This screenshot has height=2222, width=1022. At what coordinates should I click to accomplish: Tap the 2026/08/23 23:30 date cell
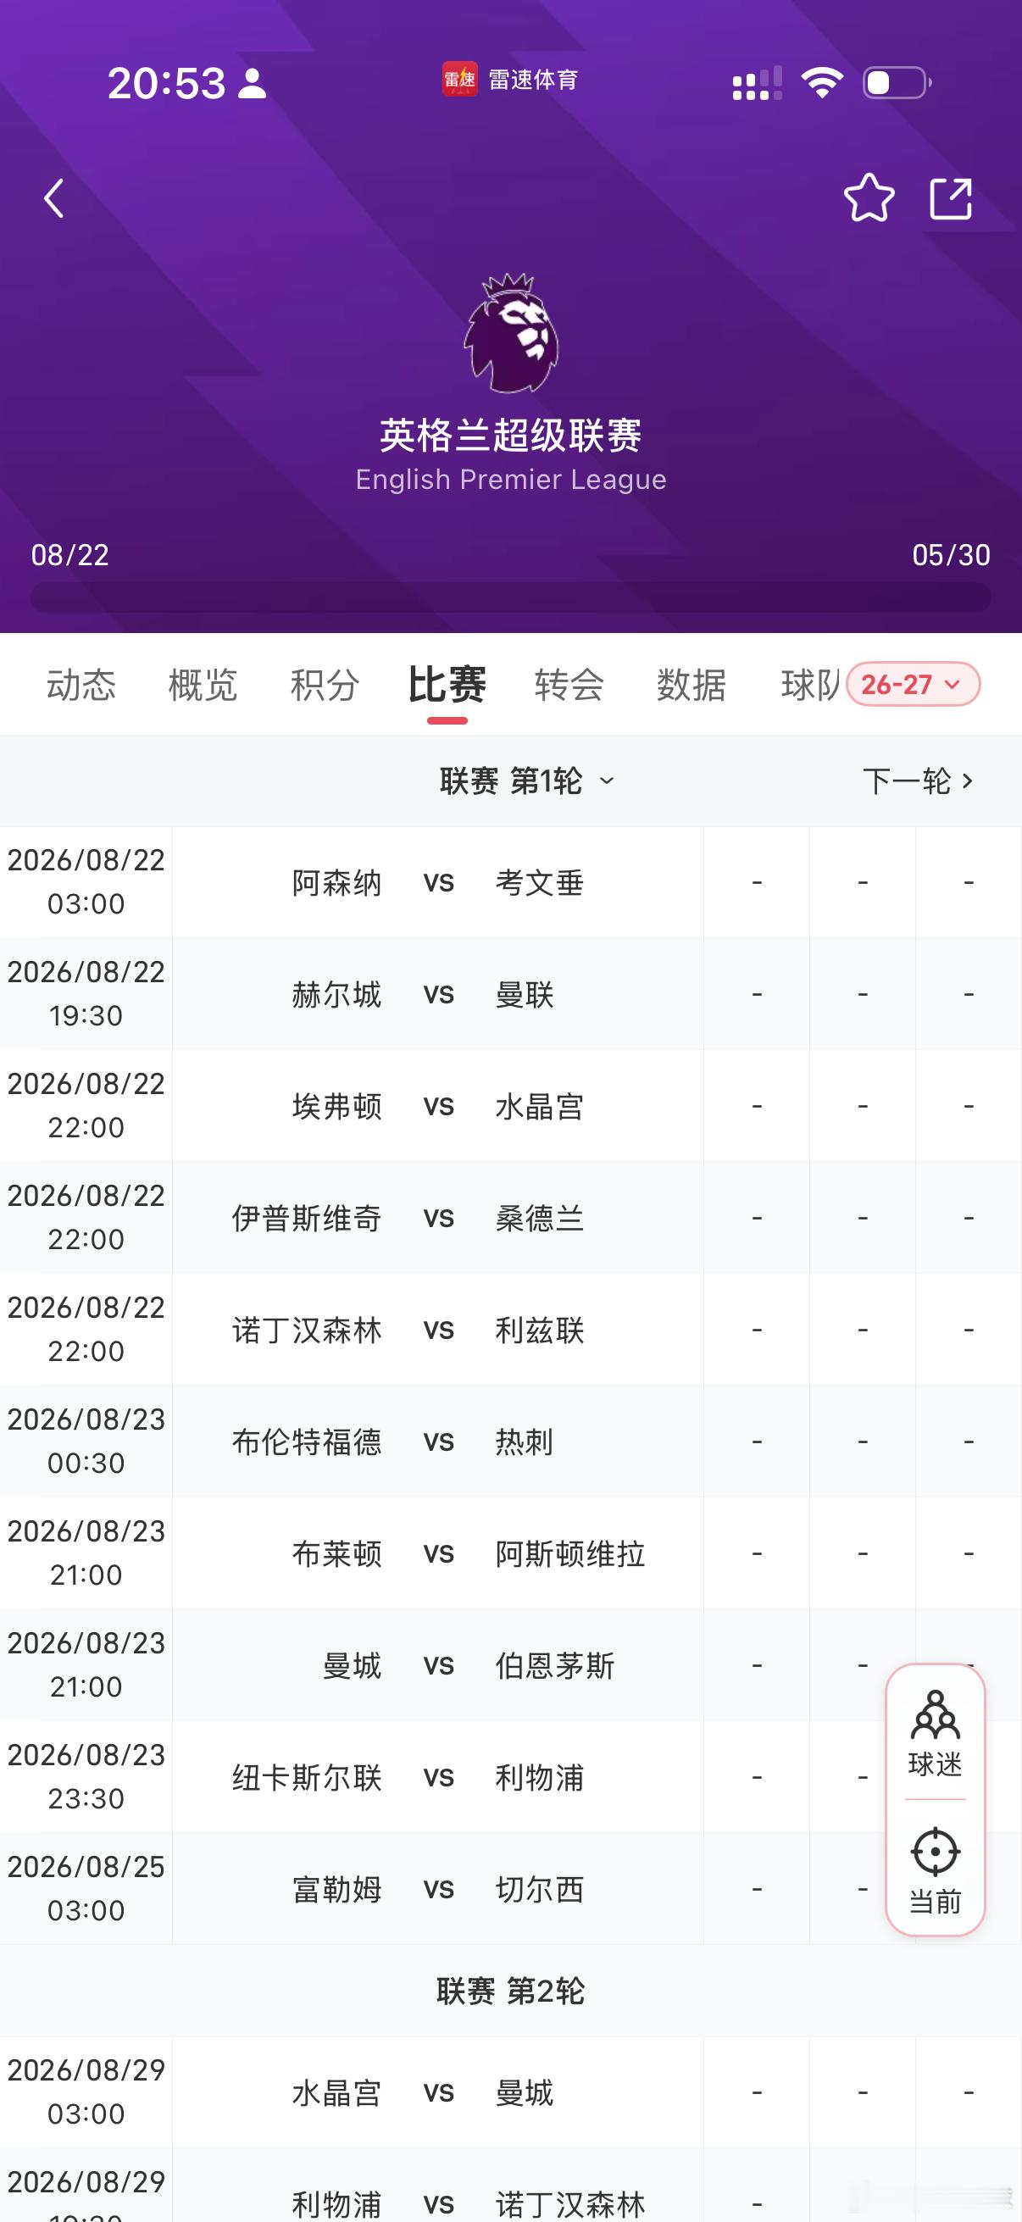point(86,1777)
